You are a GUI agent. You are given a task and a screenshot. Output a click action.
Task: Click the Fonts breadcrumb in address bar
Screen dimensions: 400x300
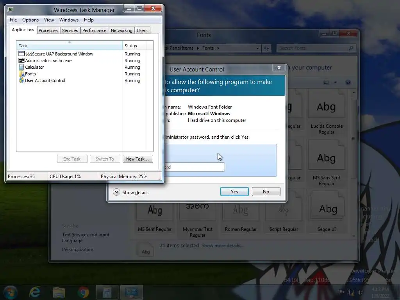208,48
